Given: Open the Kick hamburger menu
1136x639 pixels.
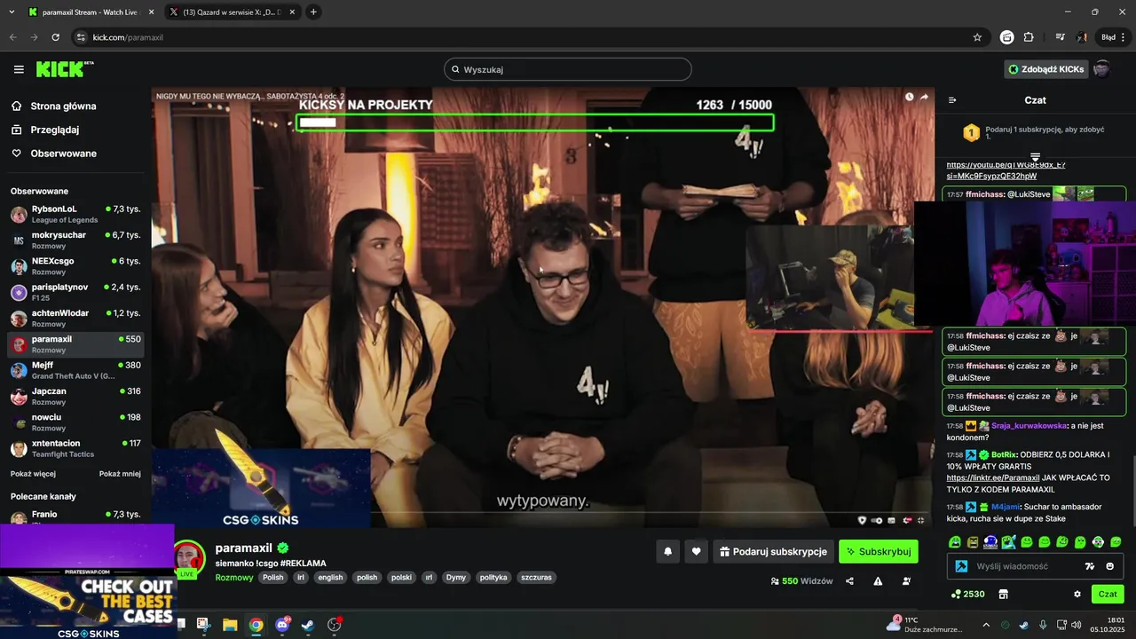Looking at the screenshot, I should point(19,69).
